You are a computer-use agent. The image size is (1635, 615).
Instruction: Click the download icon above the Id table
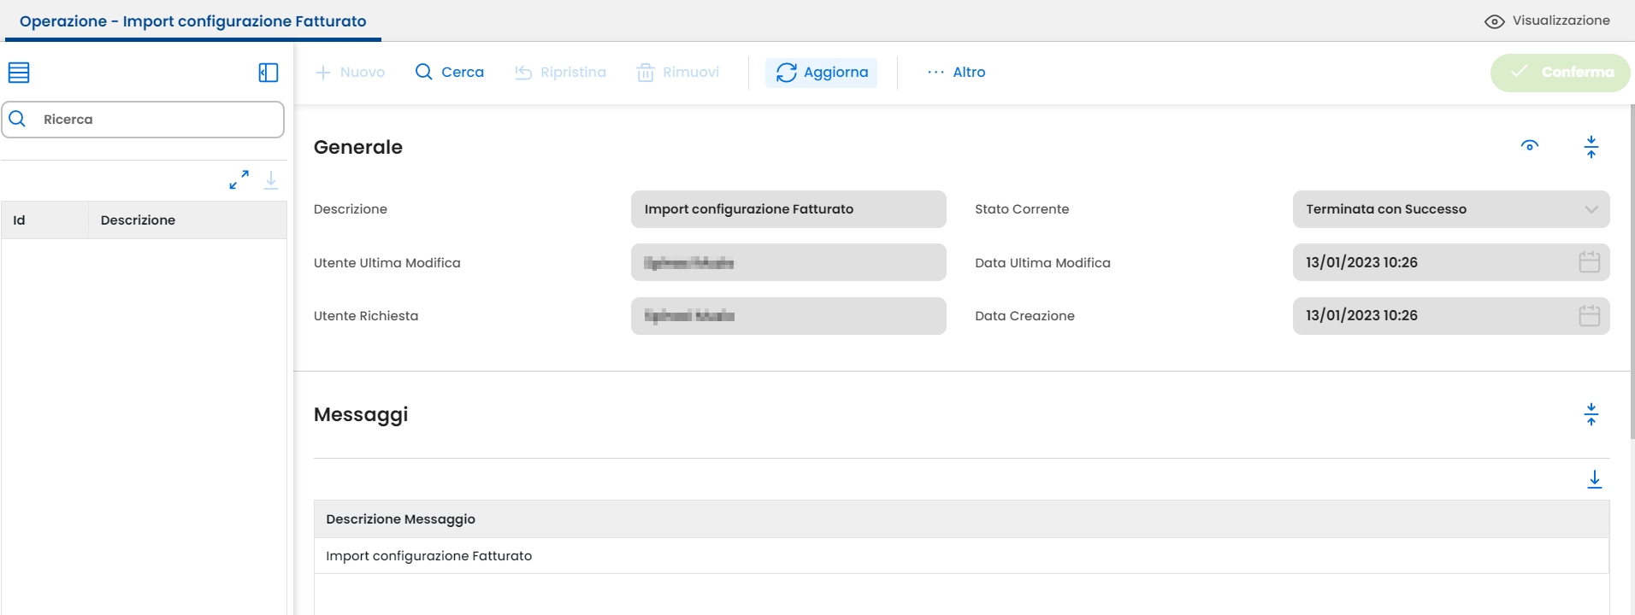tap(271, 179)
